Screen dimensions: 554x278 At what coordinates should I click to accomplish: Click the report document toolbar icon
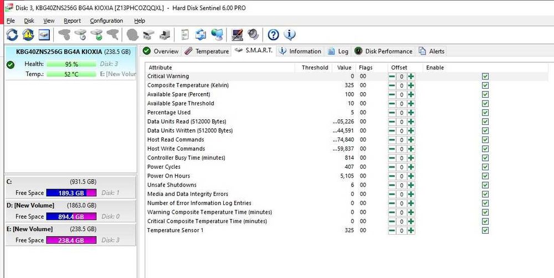point(185,34)
